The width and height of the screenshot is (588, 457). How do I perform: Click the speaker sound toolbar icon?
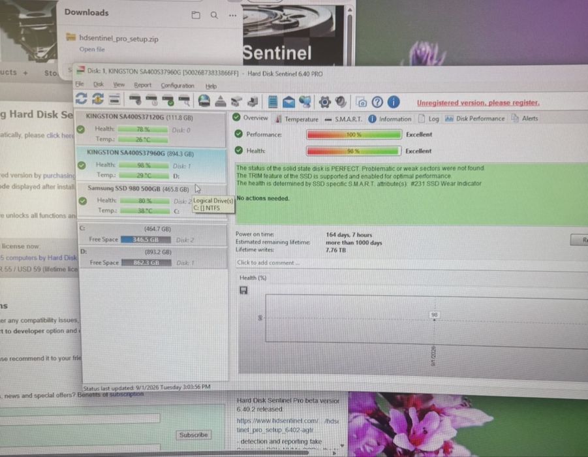(x=341, y=102)
